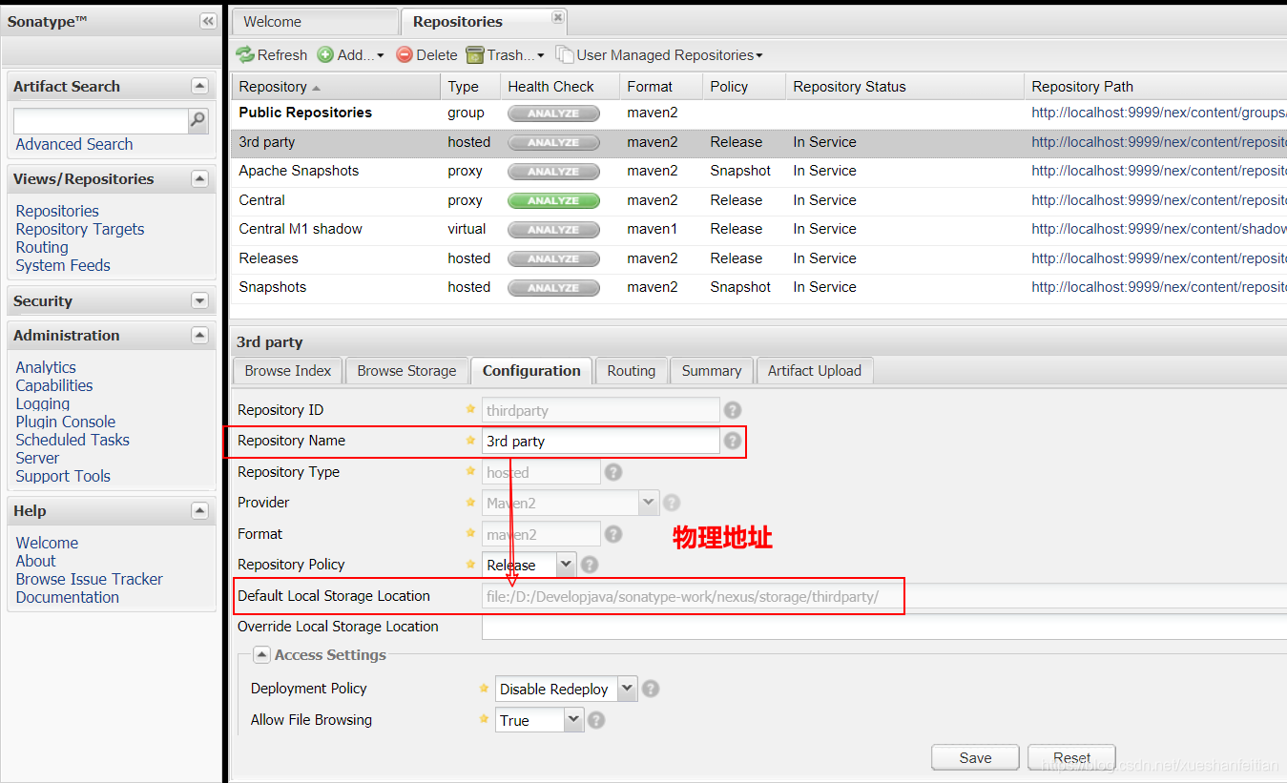Open Browse Issue Tracker link
The height and width of the screenshot is (783, 1287).
pyautogui.click(x=90, y=579)
